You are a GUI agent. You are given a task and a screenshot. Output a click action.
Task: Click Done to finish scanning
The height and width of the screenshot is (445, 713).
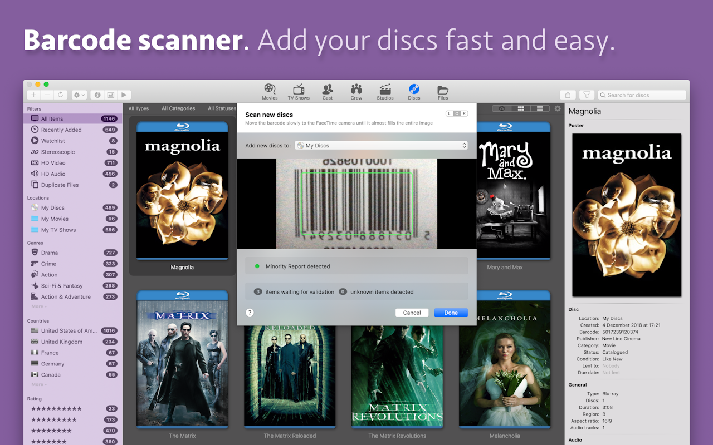pyautogui.click(x=451, y=312)
